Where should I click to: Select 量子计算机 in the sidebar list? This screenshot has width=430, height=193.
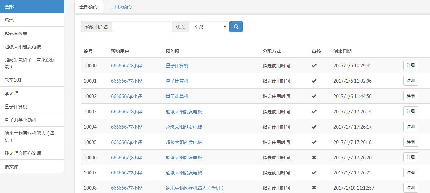[x=32, y=106]
